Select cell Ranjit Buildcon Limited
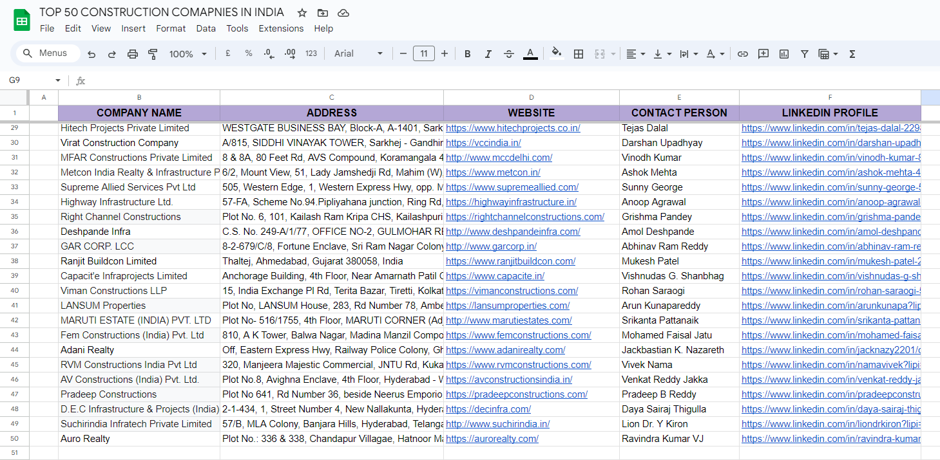940x460 pixels. tap(139, 261)
